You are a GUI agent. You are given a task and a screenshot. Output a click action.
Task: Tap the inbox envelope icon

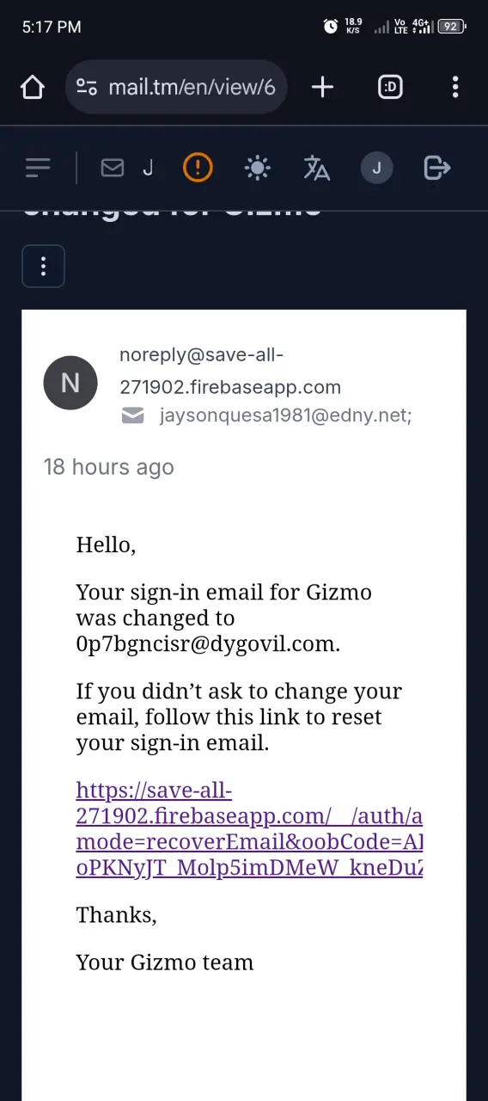[113, 168]
